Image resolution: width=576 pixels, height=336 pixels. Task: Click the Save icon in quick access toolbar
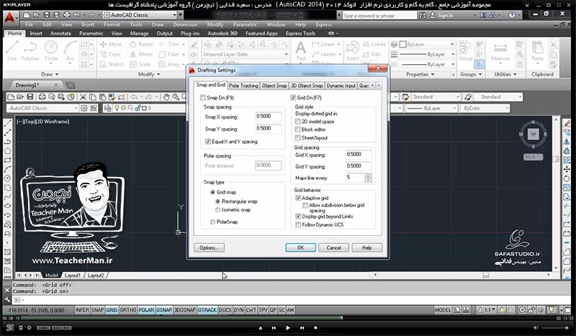47,15
